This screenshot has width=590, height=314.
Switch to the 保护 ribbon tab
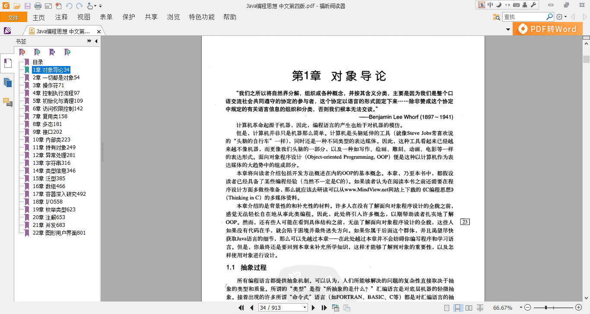coord(129,17)
